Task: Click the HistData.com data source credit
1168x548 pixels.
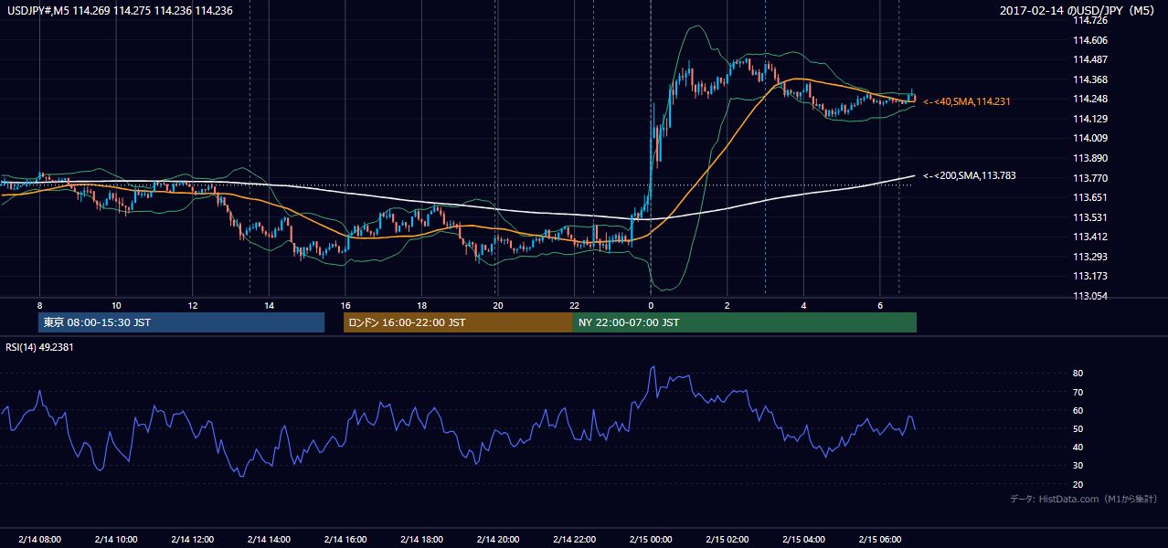Action: [1083, 499]
